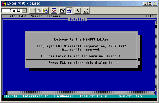Viewport: 159px width, 103px height.
Task: Click the Font 'A' toolbar icon
Action: tap(78, 11)
